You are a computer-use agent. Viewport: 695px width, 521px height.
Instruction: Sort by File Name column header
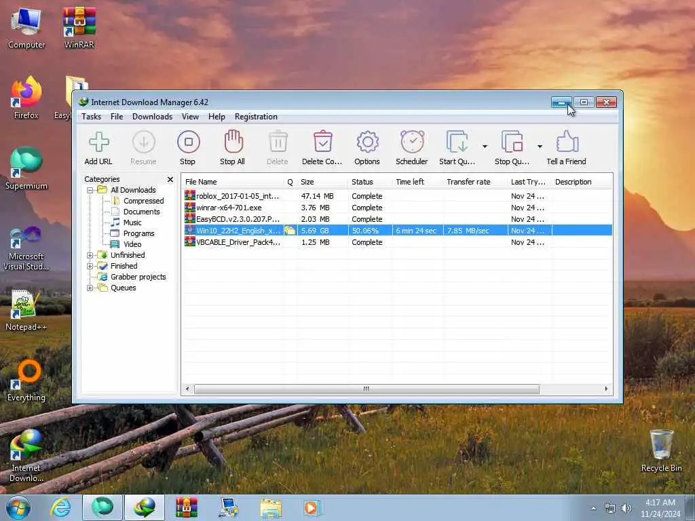233,182
